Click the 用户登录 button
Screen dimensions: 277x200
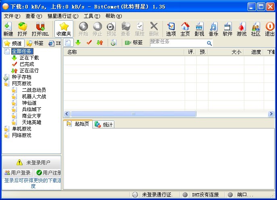pyautogui.click(x=17, y=173)
